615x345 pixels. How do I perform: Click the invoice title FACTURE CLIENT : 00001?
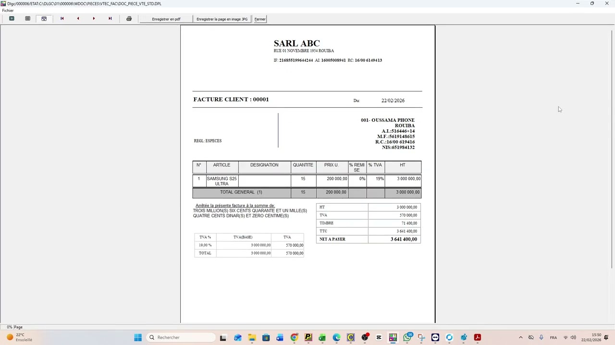click(x=231, y=99)
